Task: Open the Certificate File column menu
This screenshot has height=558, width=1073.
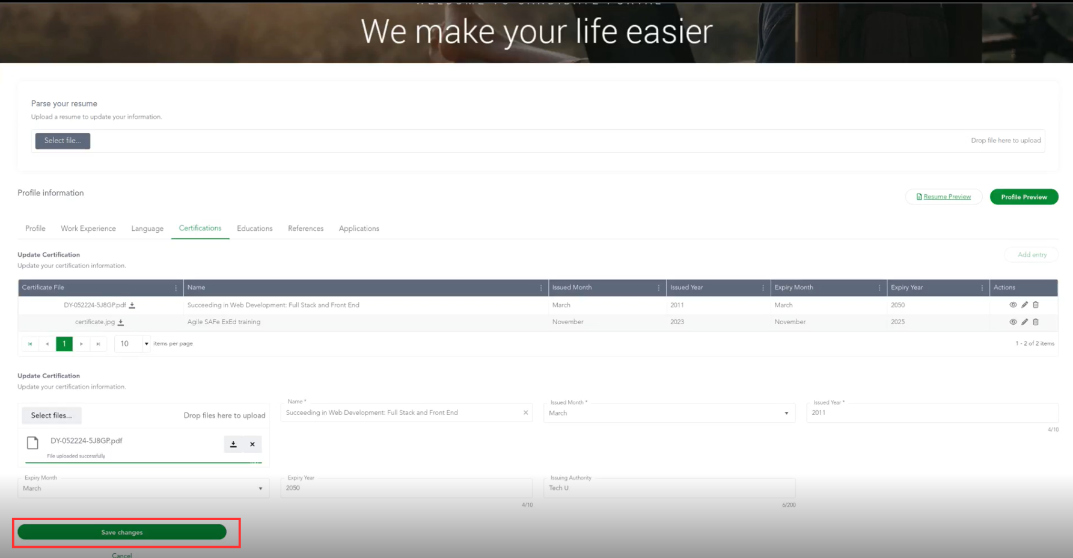Action: point(176,288)
